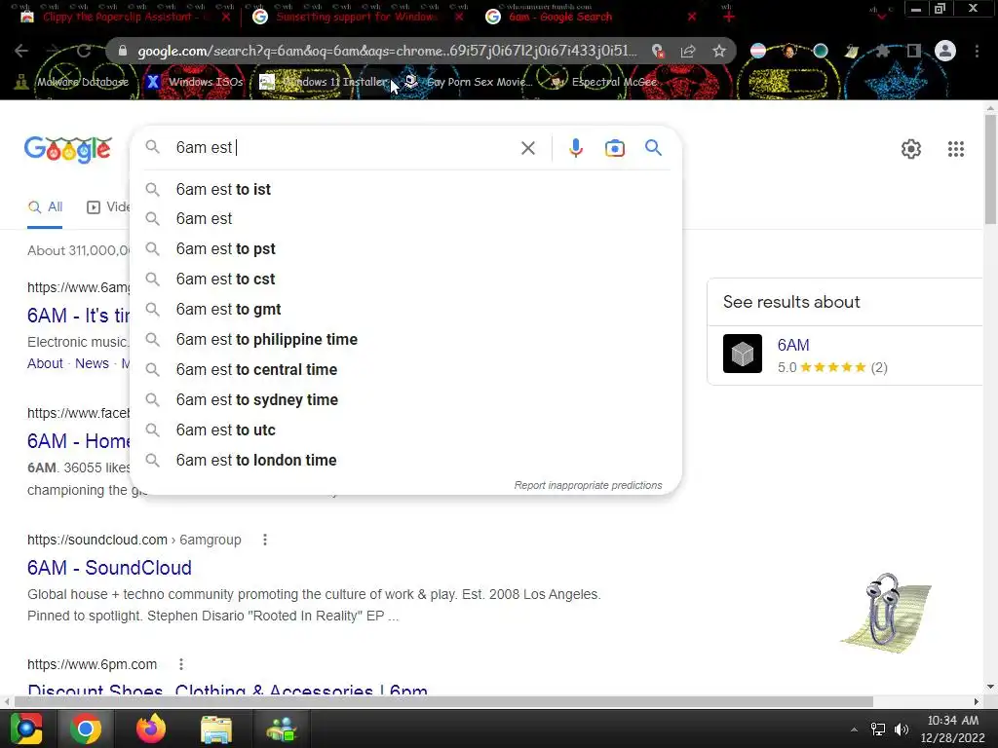Open a new browser tab

(x=729, y=17)
